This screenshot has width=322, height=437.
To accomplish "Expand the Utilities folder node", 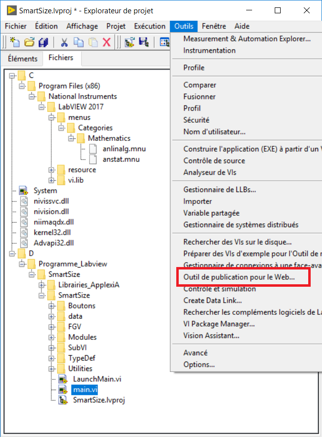I will point(52,369).
